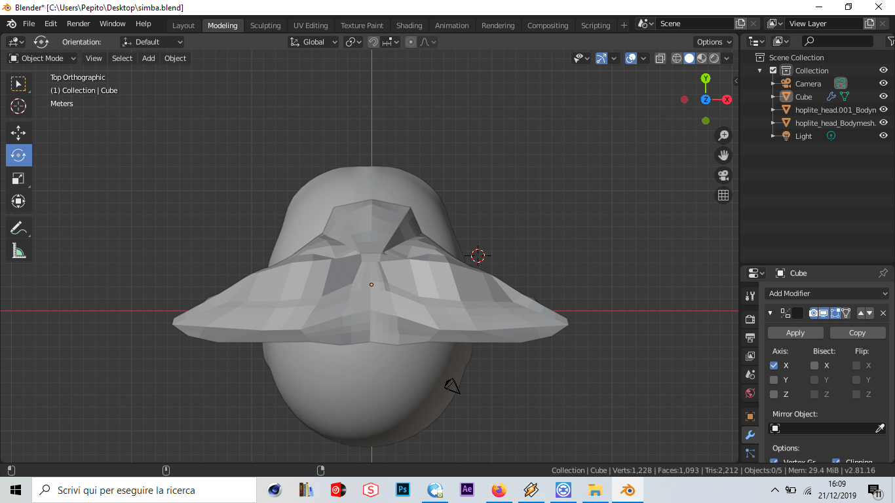This screenshot has width=895, height=503.
Task: Open the Scene properties tab
Action: (x=750, y=375)
